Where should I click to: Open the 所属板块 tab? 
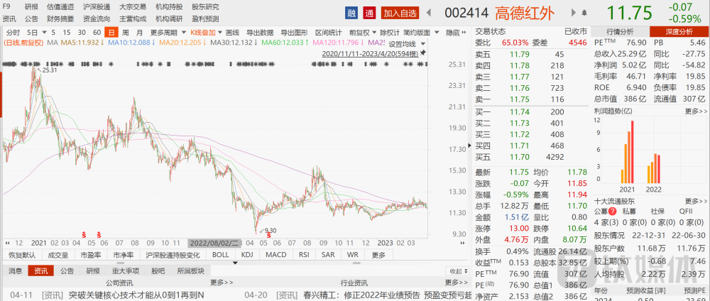pyautogui.click(x=190, y=271)
